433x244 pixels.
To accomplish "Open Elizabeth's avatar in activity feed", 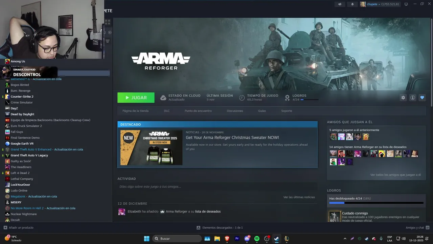I will (121, 211).
